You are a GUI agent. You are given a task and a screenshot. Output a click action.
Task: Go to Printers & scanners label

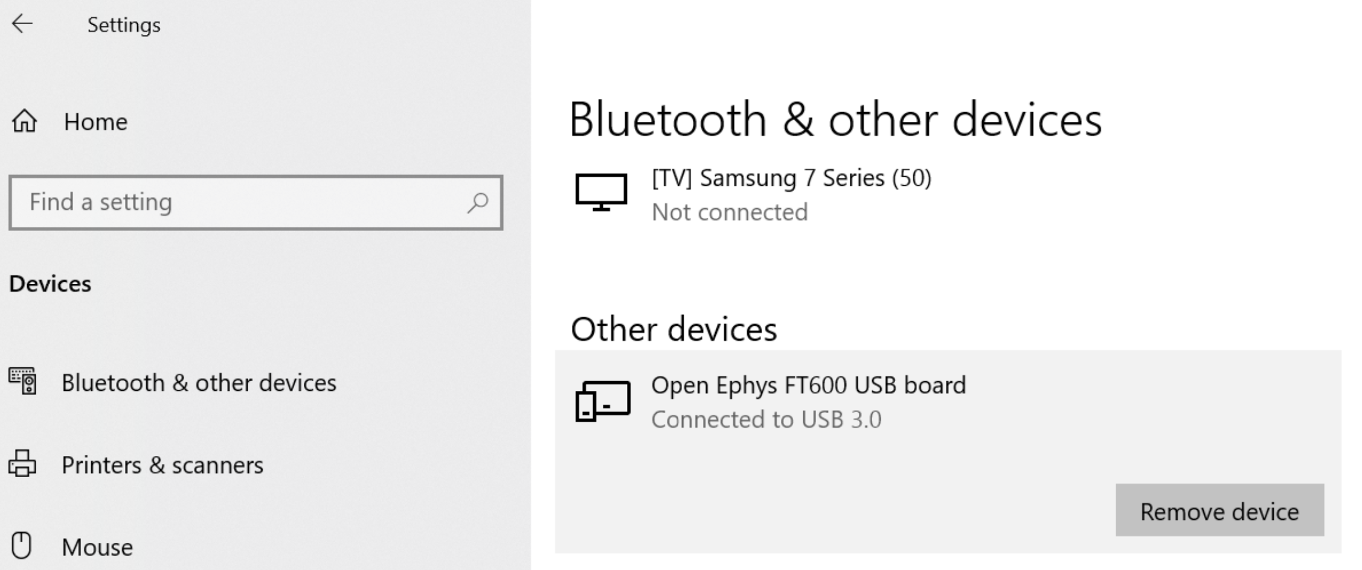pos(162,465)
